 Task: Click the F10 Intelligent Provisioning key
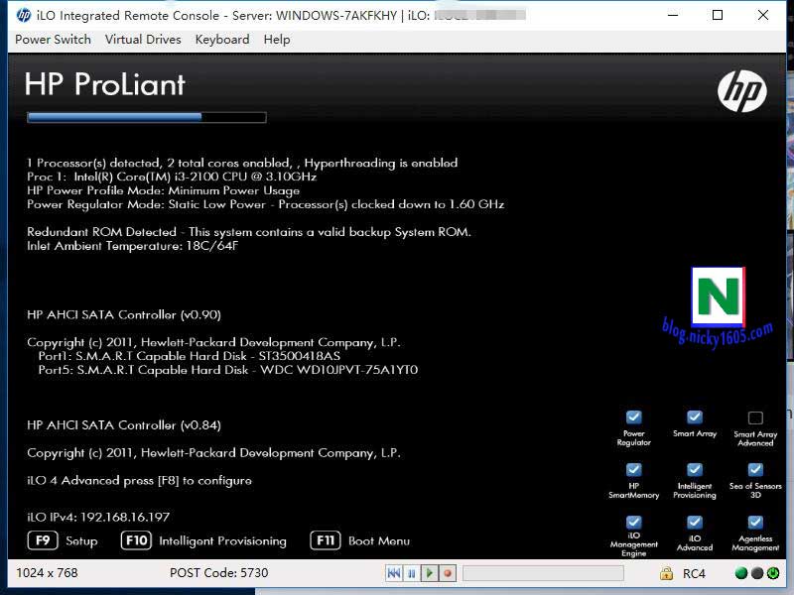pos(136,540)
